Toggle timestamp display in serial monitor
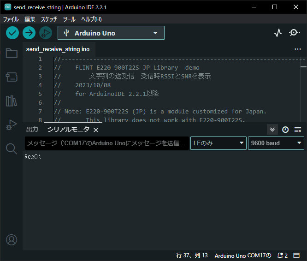The width and height of the screenshot is (307, 261). coord(285,130)
